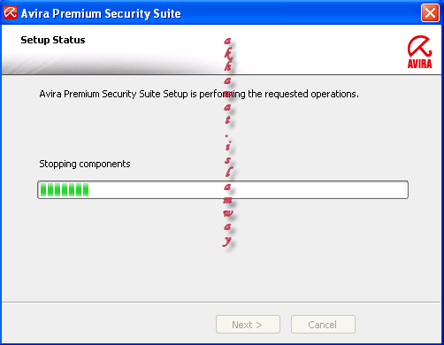Image resolution: width=444 pixels, height=345 pixels.
Task: Click the separator line above the buttons
Action: tap(221, 302)
